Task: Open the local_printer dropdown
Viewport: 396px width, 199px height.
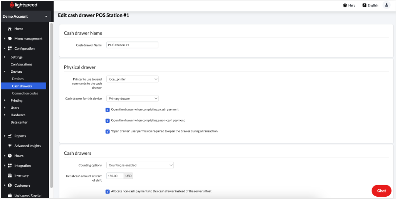Action: coord(132,79)
